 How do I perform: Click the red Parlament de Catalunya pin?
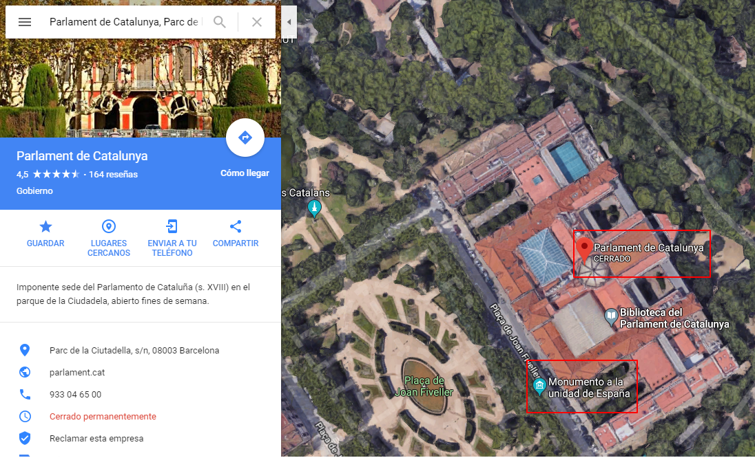(584, 250)
